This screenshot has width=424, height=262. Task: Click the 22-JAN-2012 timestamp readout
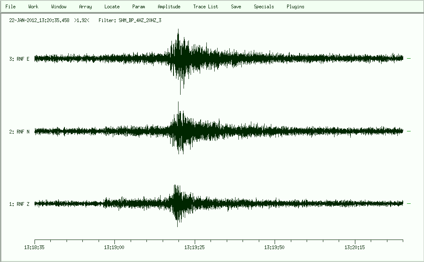tap(39, 20)
